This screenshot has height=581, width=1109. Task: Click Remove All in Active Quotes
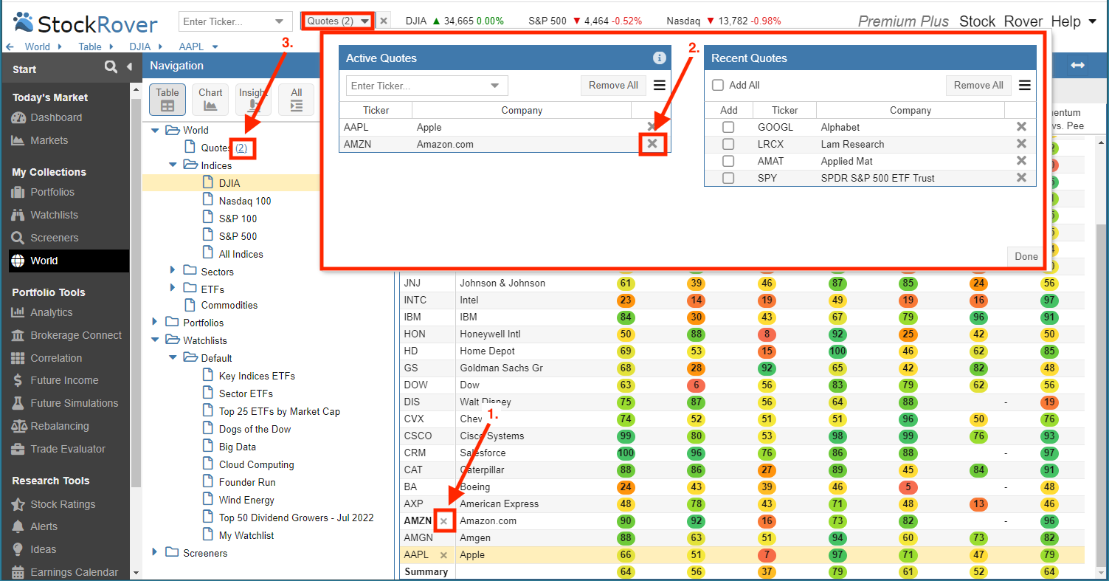pos(613,86)
